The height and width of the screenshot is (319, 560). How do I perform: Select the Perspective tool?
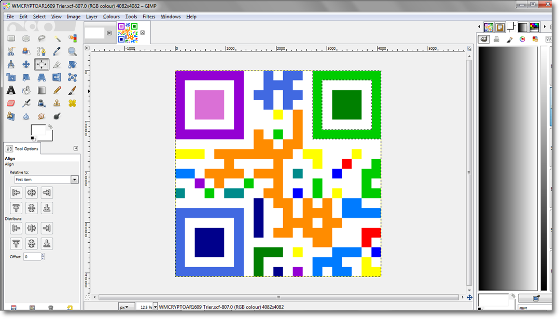coord(41,77)
